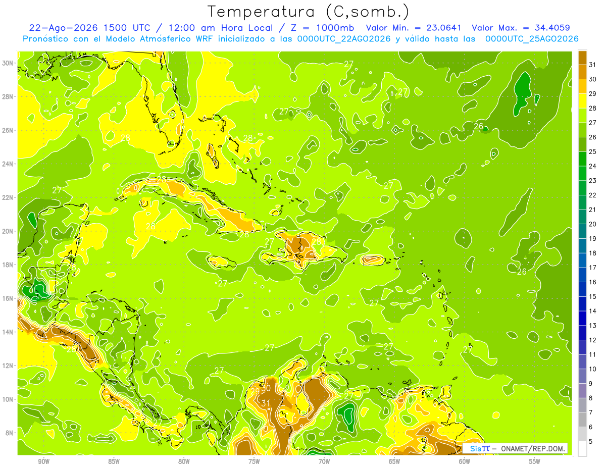606x468 pixels.
Task: Click the '30N' latitude axis label
Action: point(9,63)
